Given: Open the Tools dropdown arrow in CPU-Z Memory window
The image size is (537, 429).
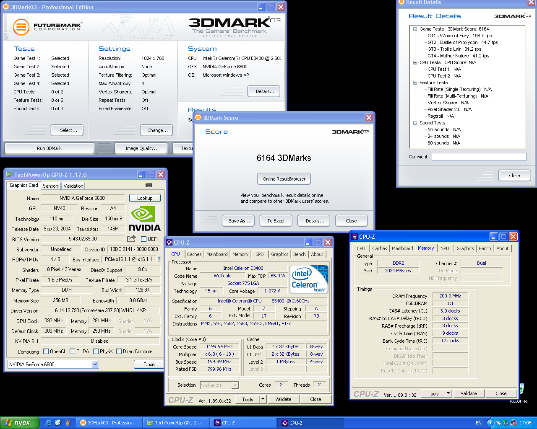Looking at the screenshot, I should [448, 393].
